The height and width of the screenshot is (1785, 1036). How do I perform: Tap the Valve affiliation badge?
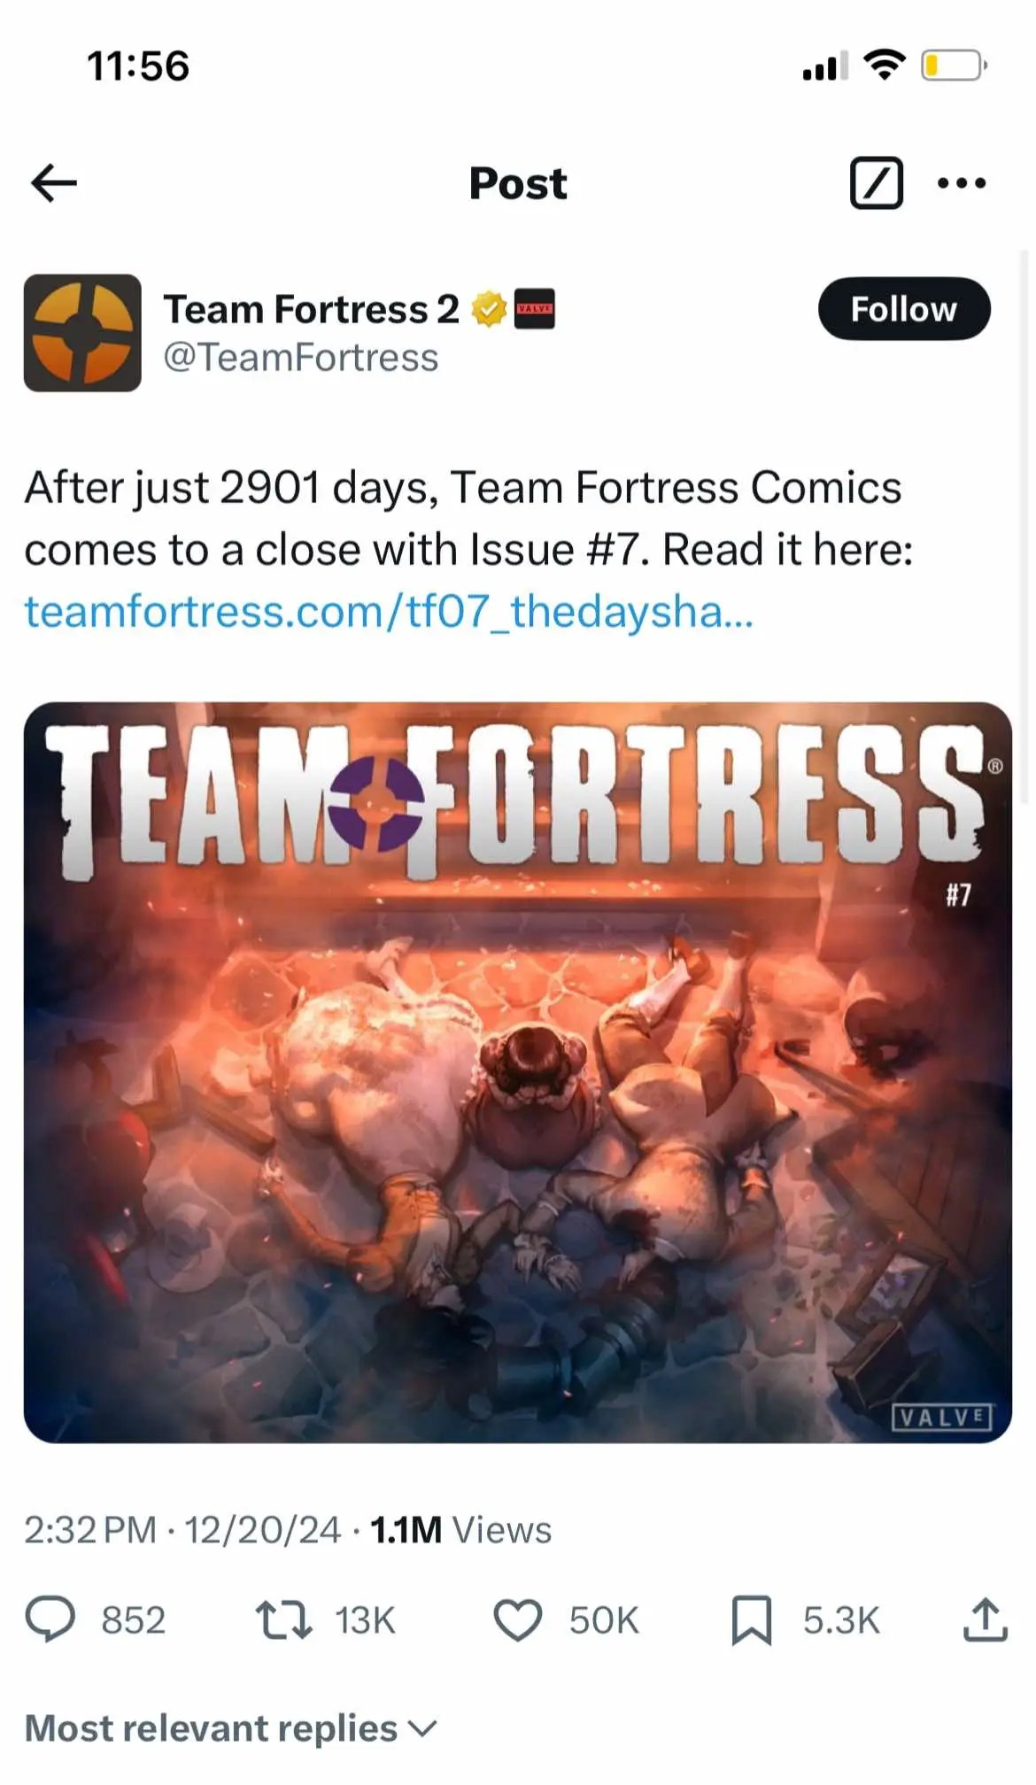point(534,309)
